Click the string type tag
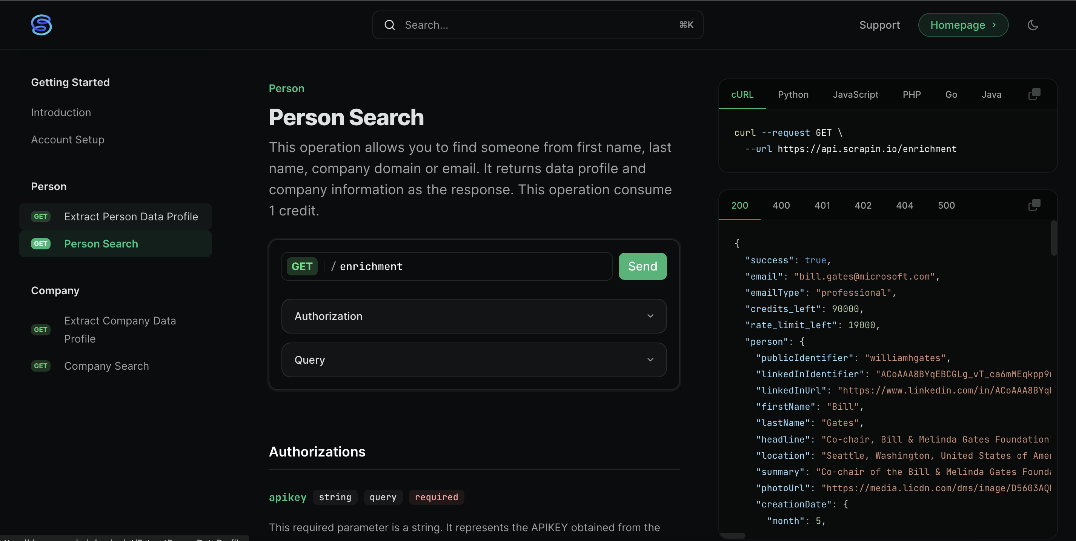Screen dimensions: 1076x541 pyautogui.click(x=335, y=497)
